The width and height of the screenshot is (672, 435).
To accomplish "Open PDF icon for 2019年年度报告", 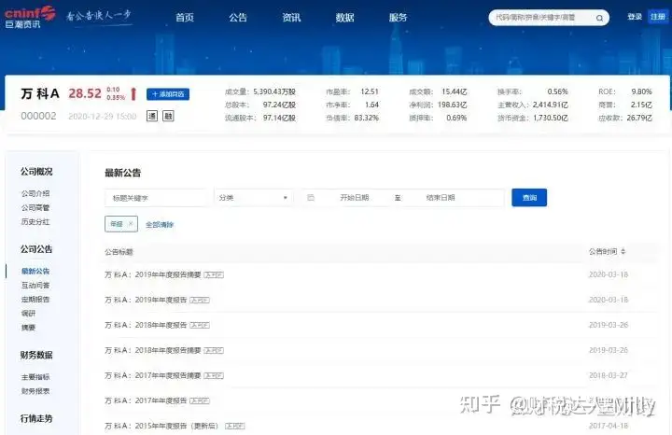I will pyautogui.click(x=200, y=300).
